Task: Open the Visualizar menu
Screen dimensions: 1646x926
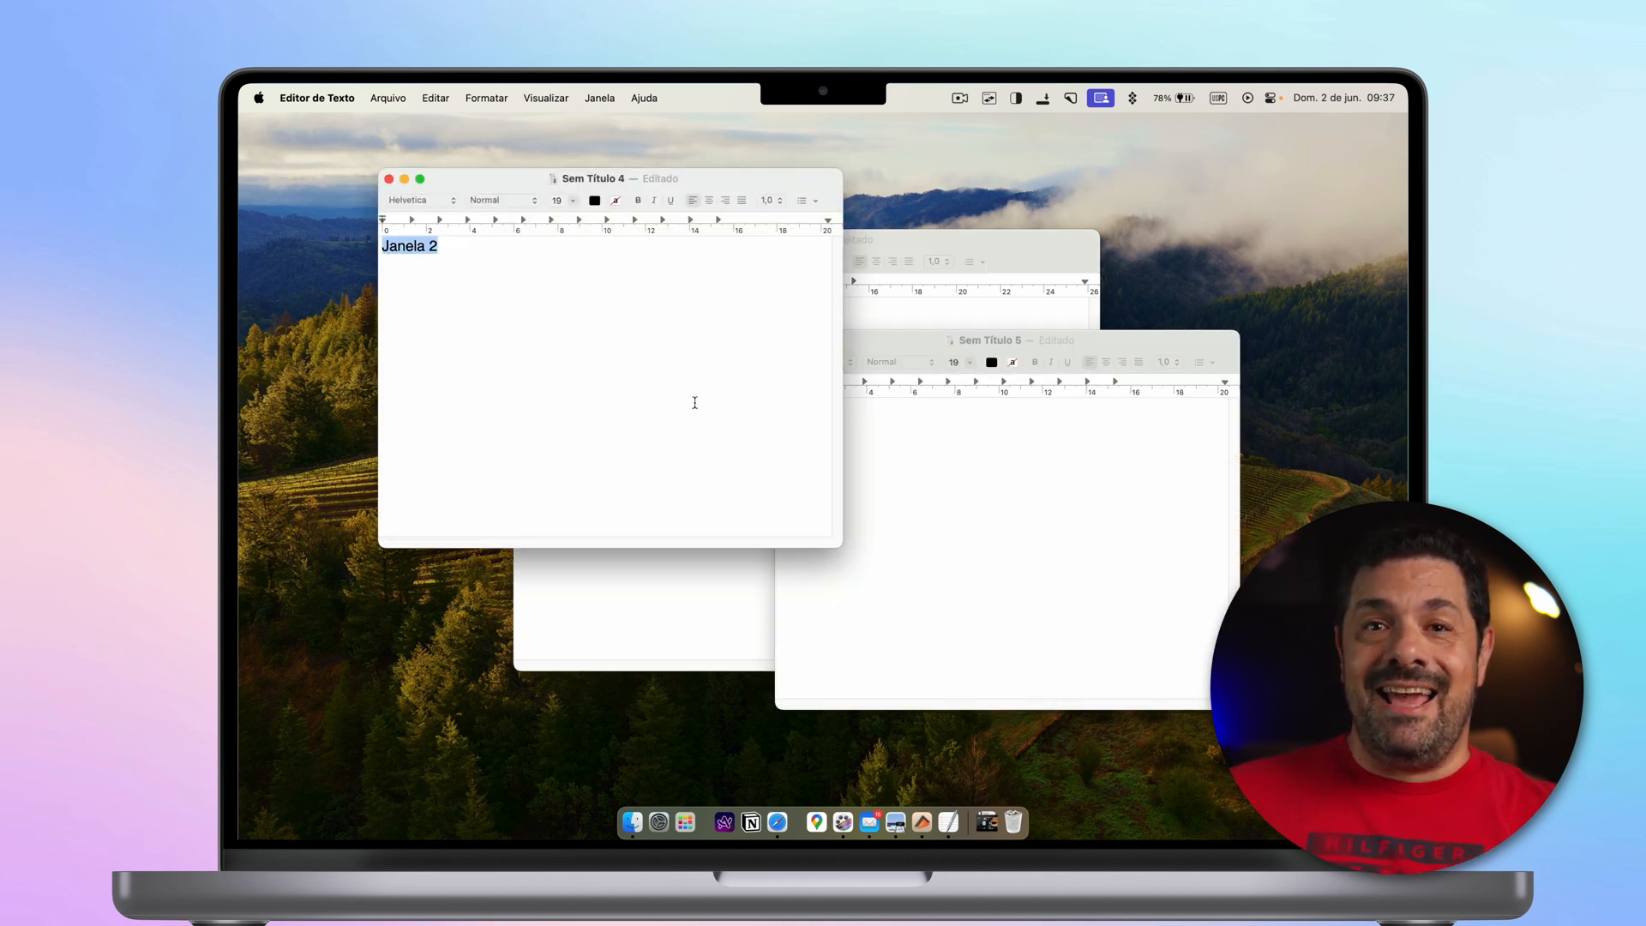Action: pos(546,99)
